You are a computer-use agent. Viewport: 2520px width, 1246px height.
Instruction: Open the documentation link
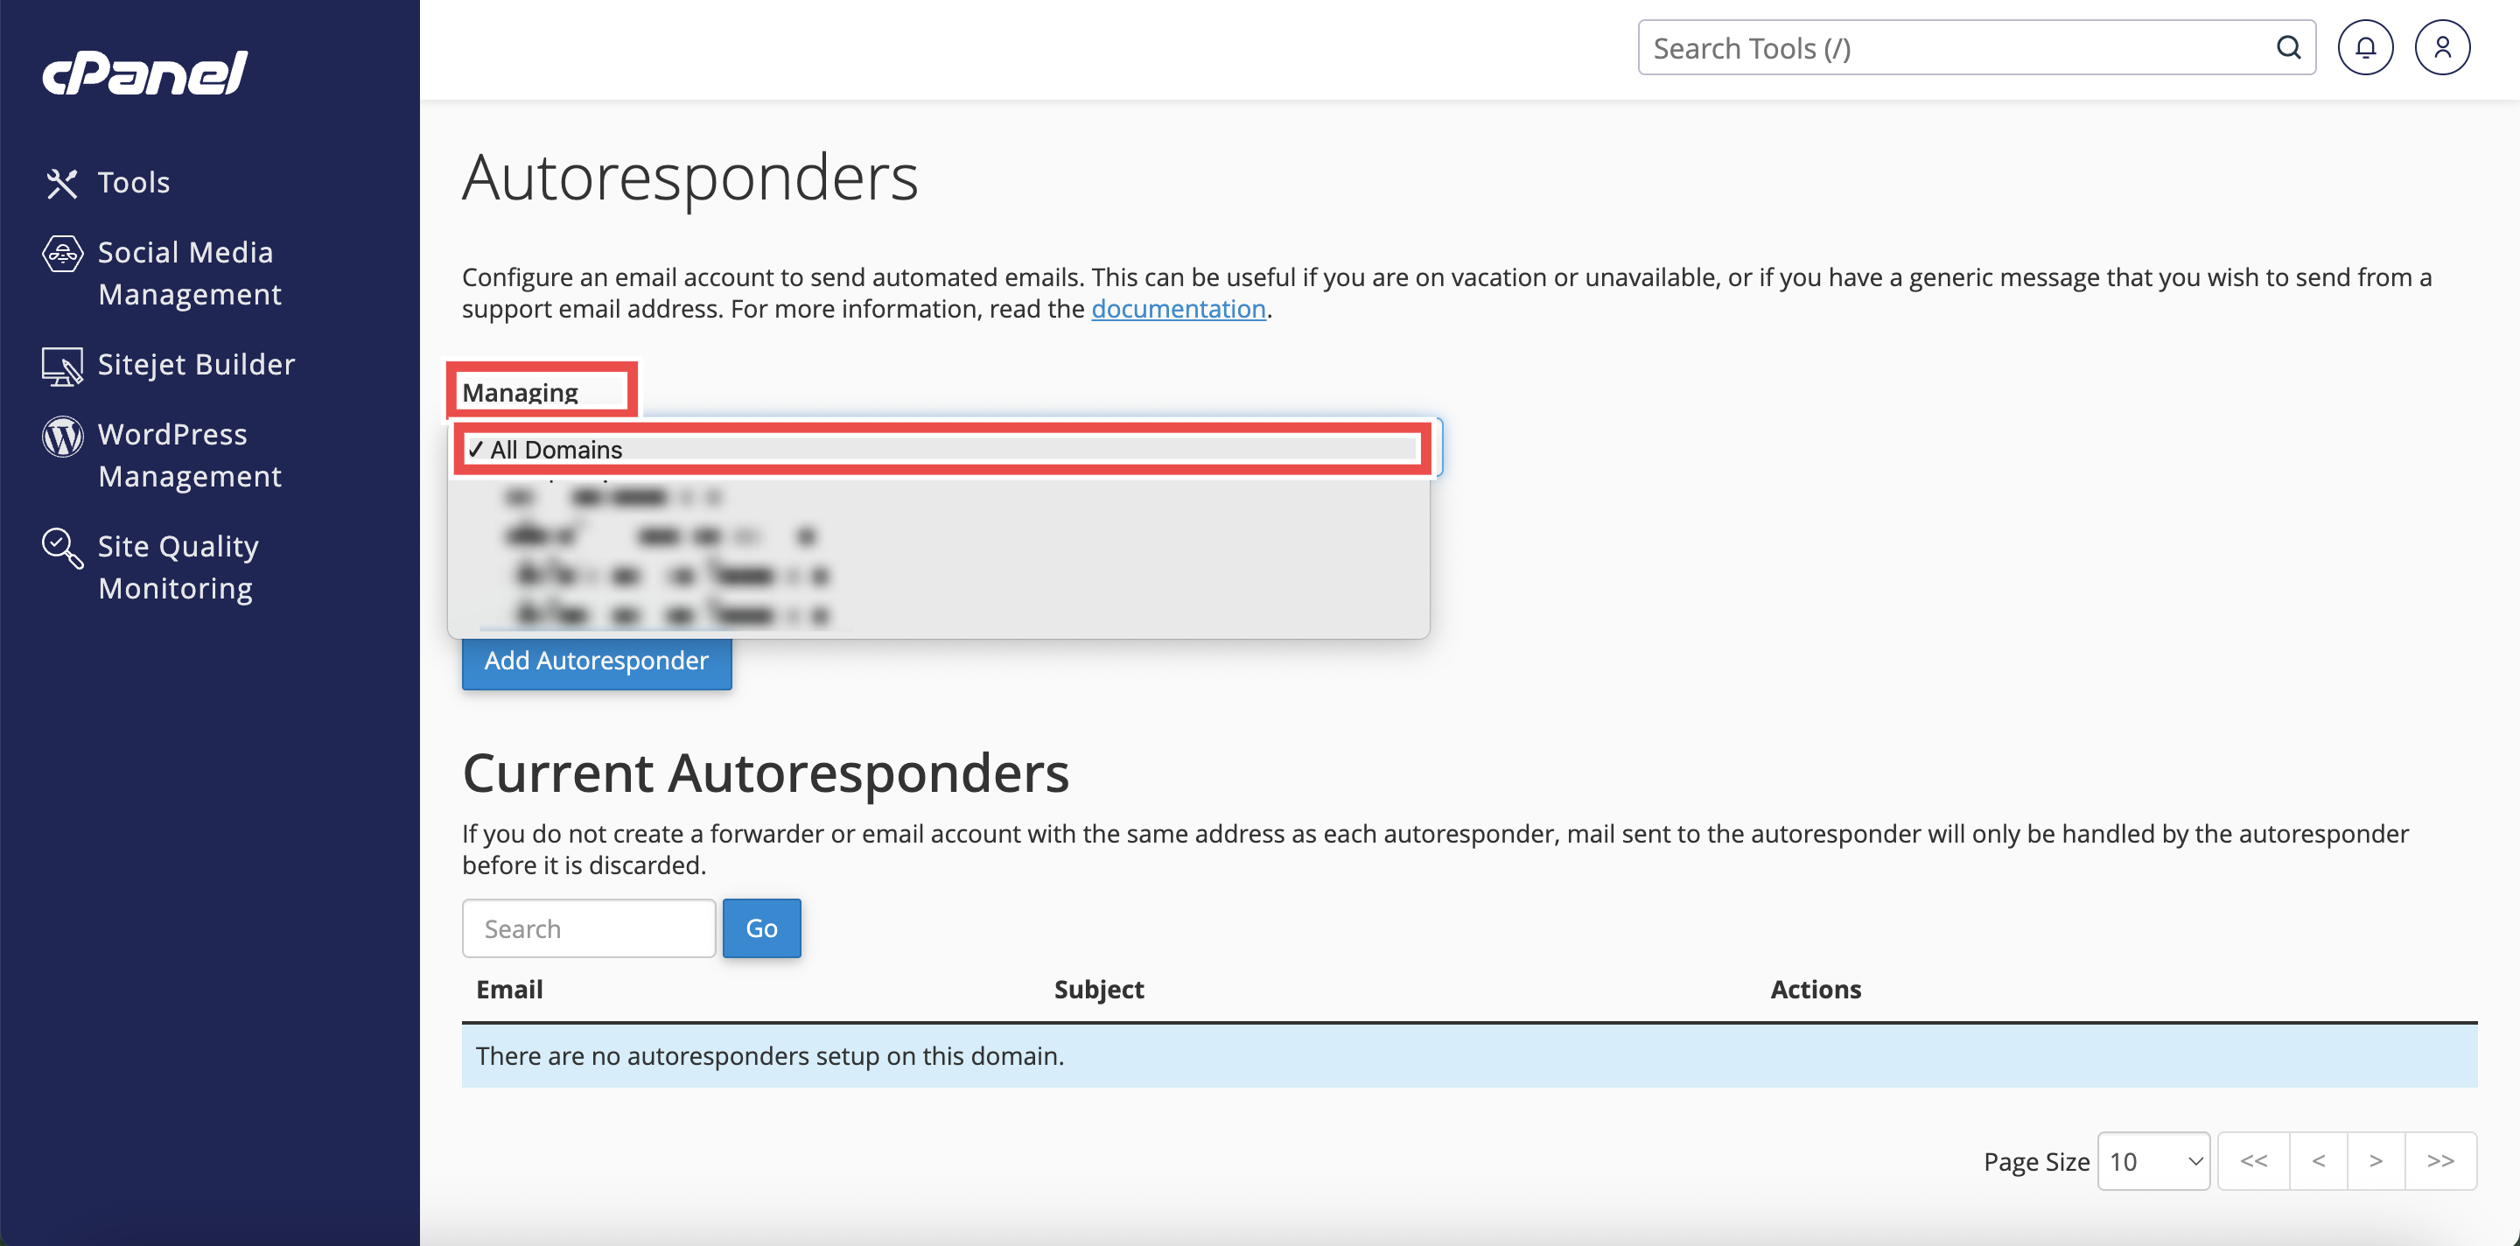click(1178, 309)
